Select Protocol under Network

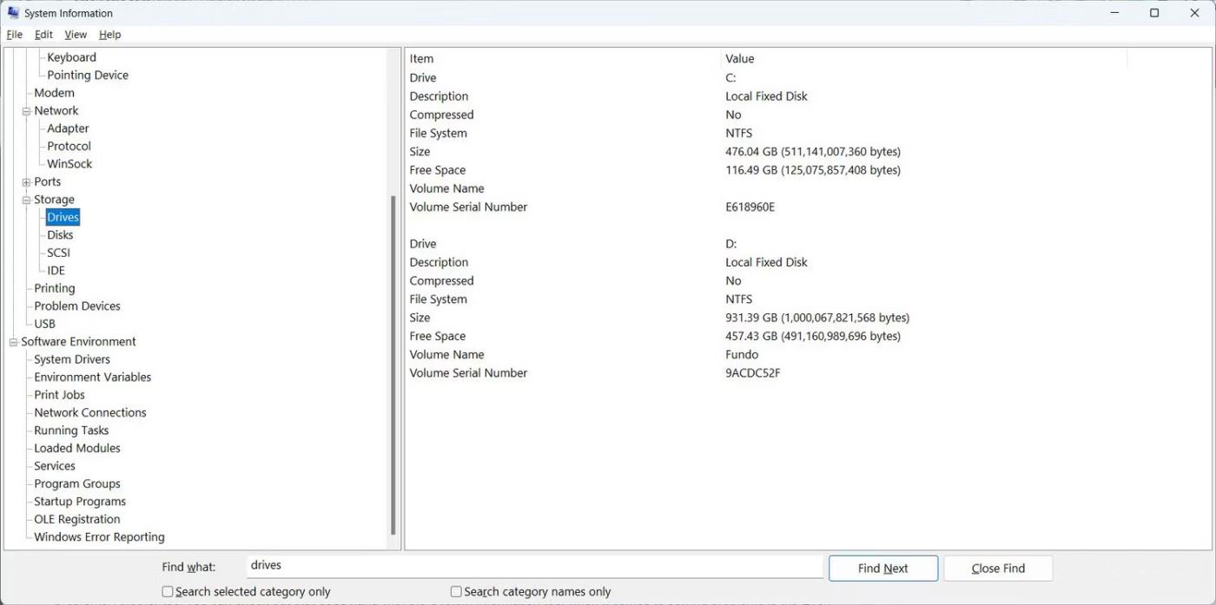click(69, 147)
